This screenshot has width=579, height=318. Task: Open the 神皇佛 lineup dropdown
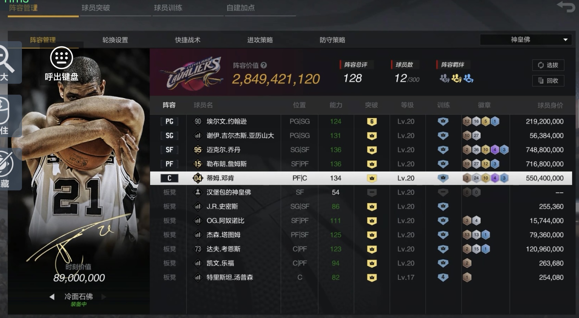526,40
